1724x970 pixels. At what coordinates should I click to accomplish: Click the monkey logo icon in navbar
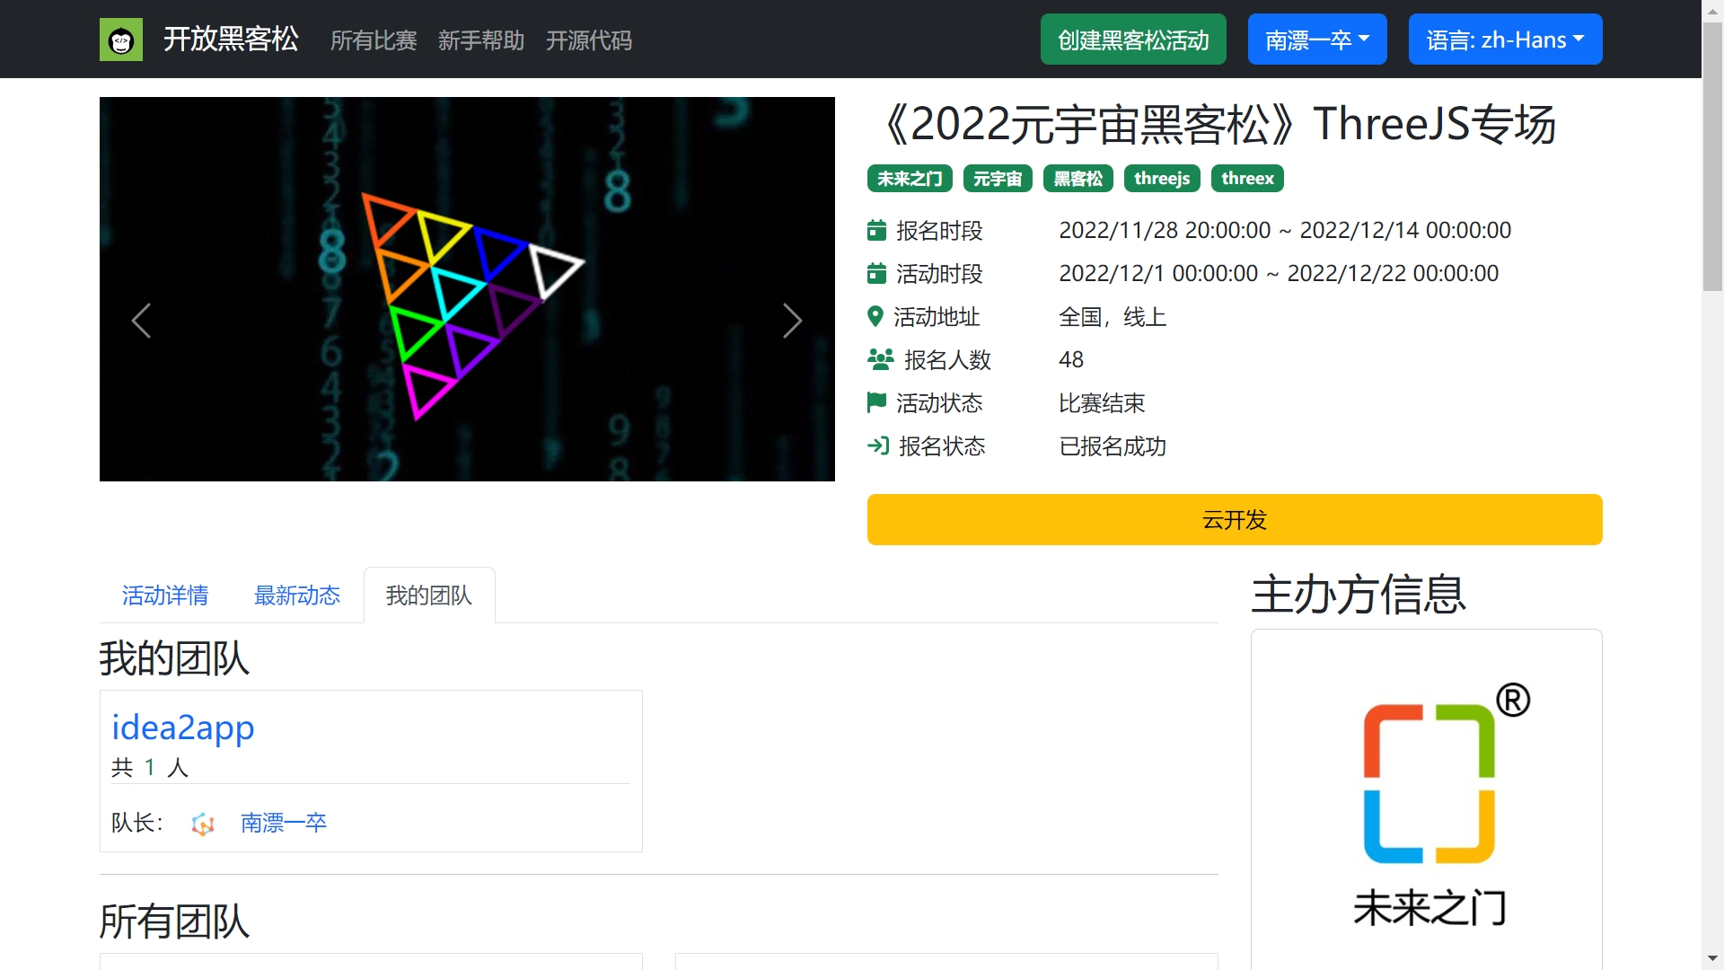point(121,40)
